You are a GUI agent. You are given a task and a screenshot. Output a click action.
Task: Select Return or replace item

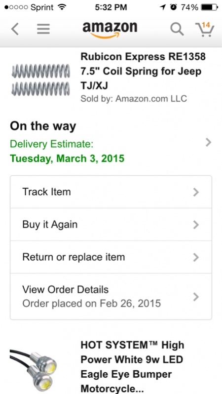click(x=111, y=257)
